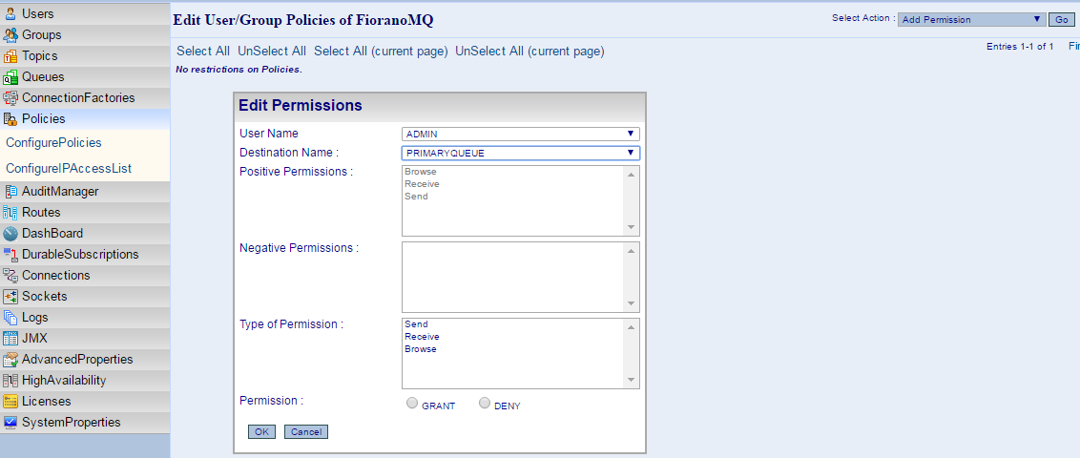1080x458 pixels.
Task: Click the Users sidebar icon
Action: (x=10, y=13)
